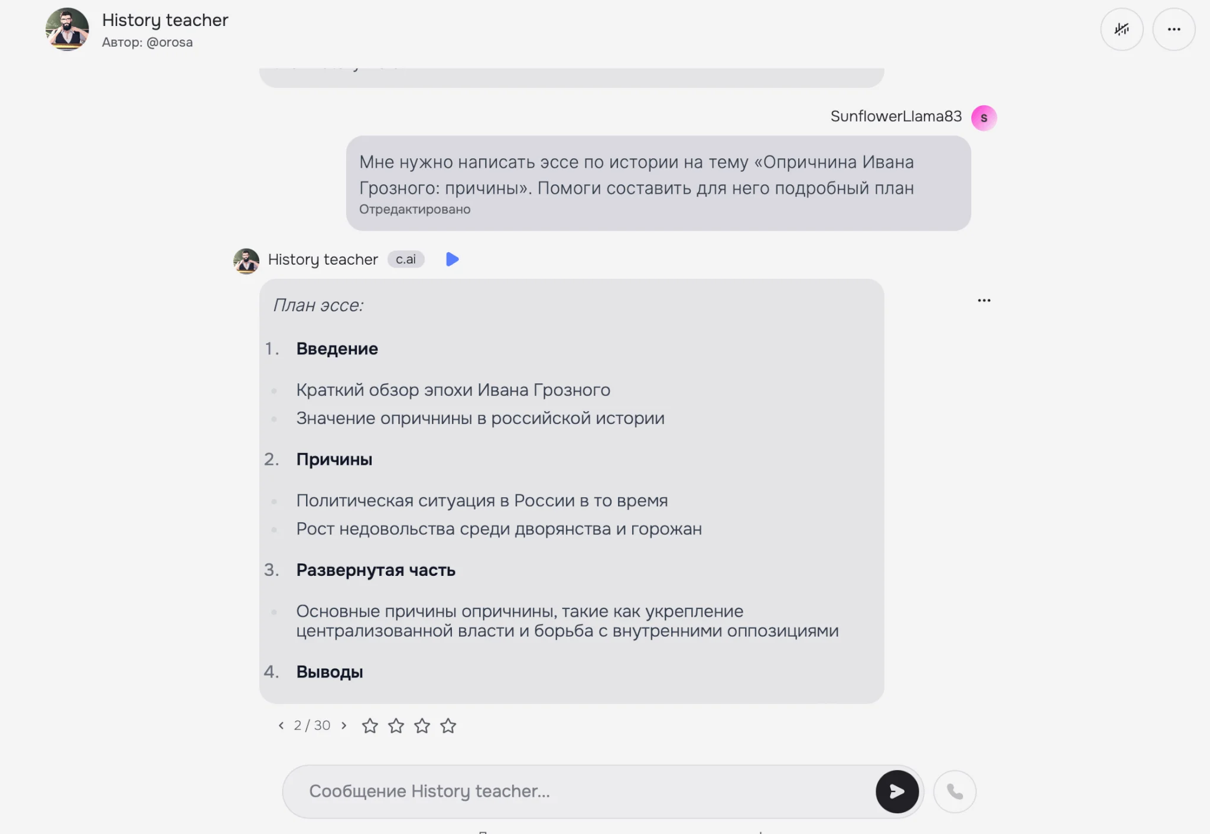1210x834 pixels.
Task: Start a voice call with the phone icon
Action: [x=955, y=791]
